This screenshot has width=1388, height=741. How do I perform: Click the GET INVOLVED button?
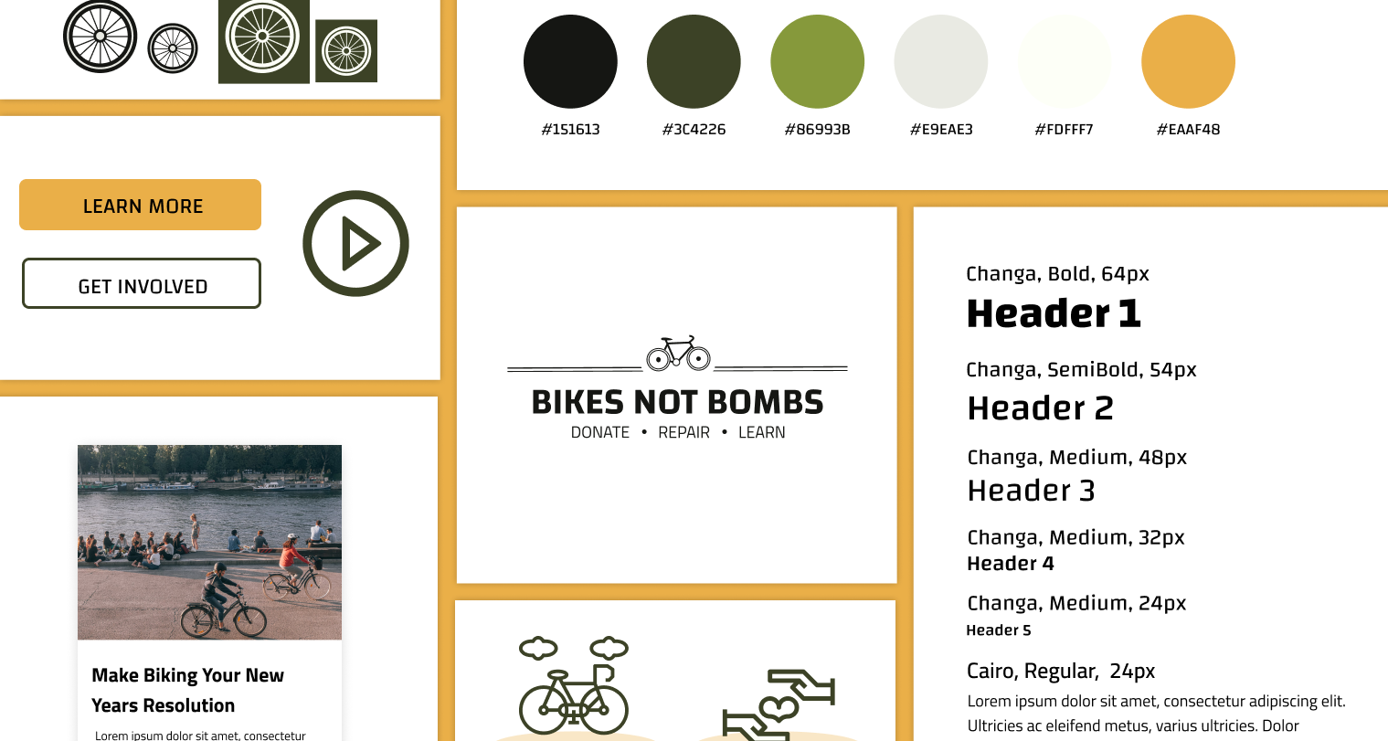point(142,283)
